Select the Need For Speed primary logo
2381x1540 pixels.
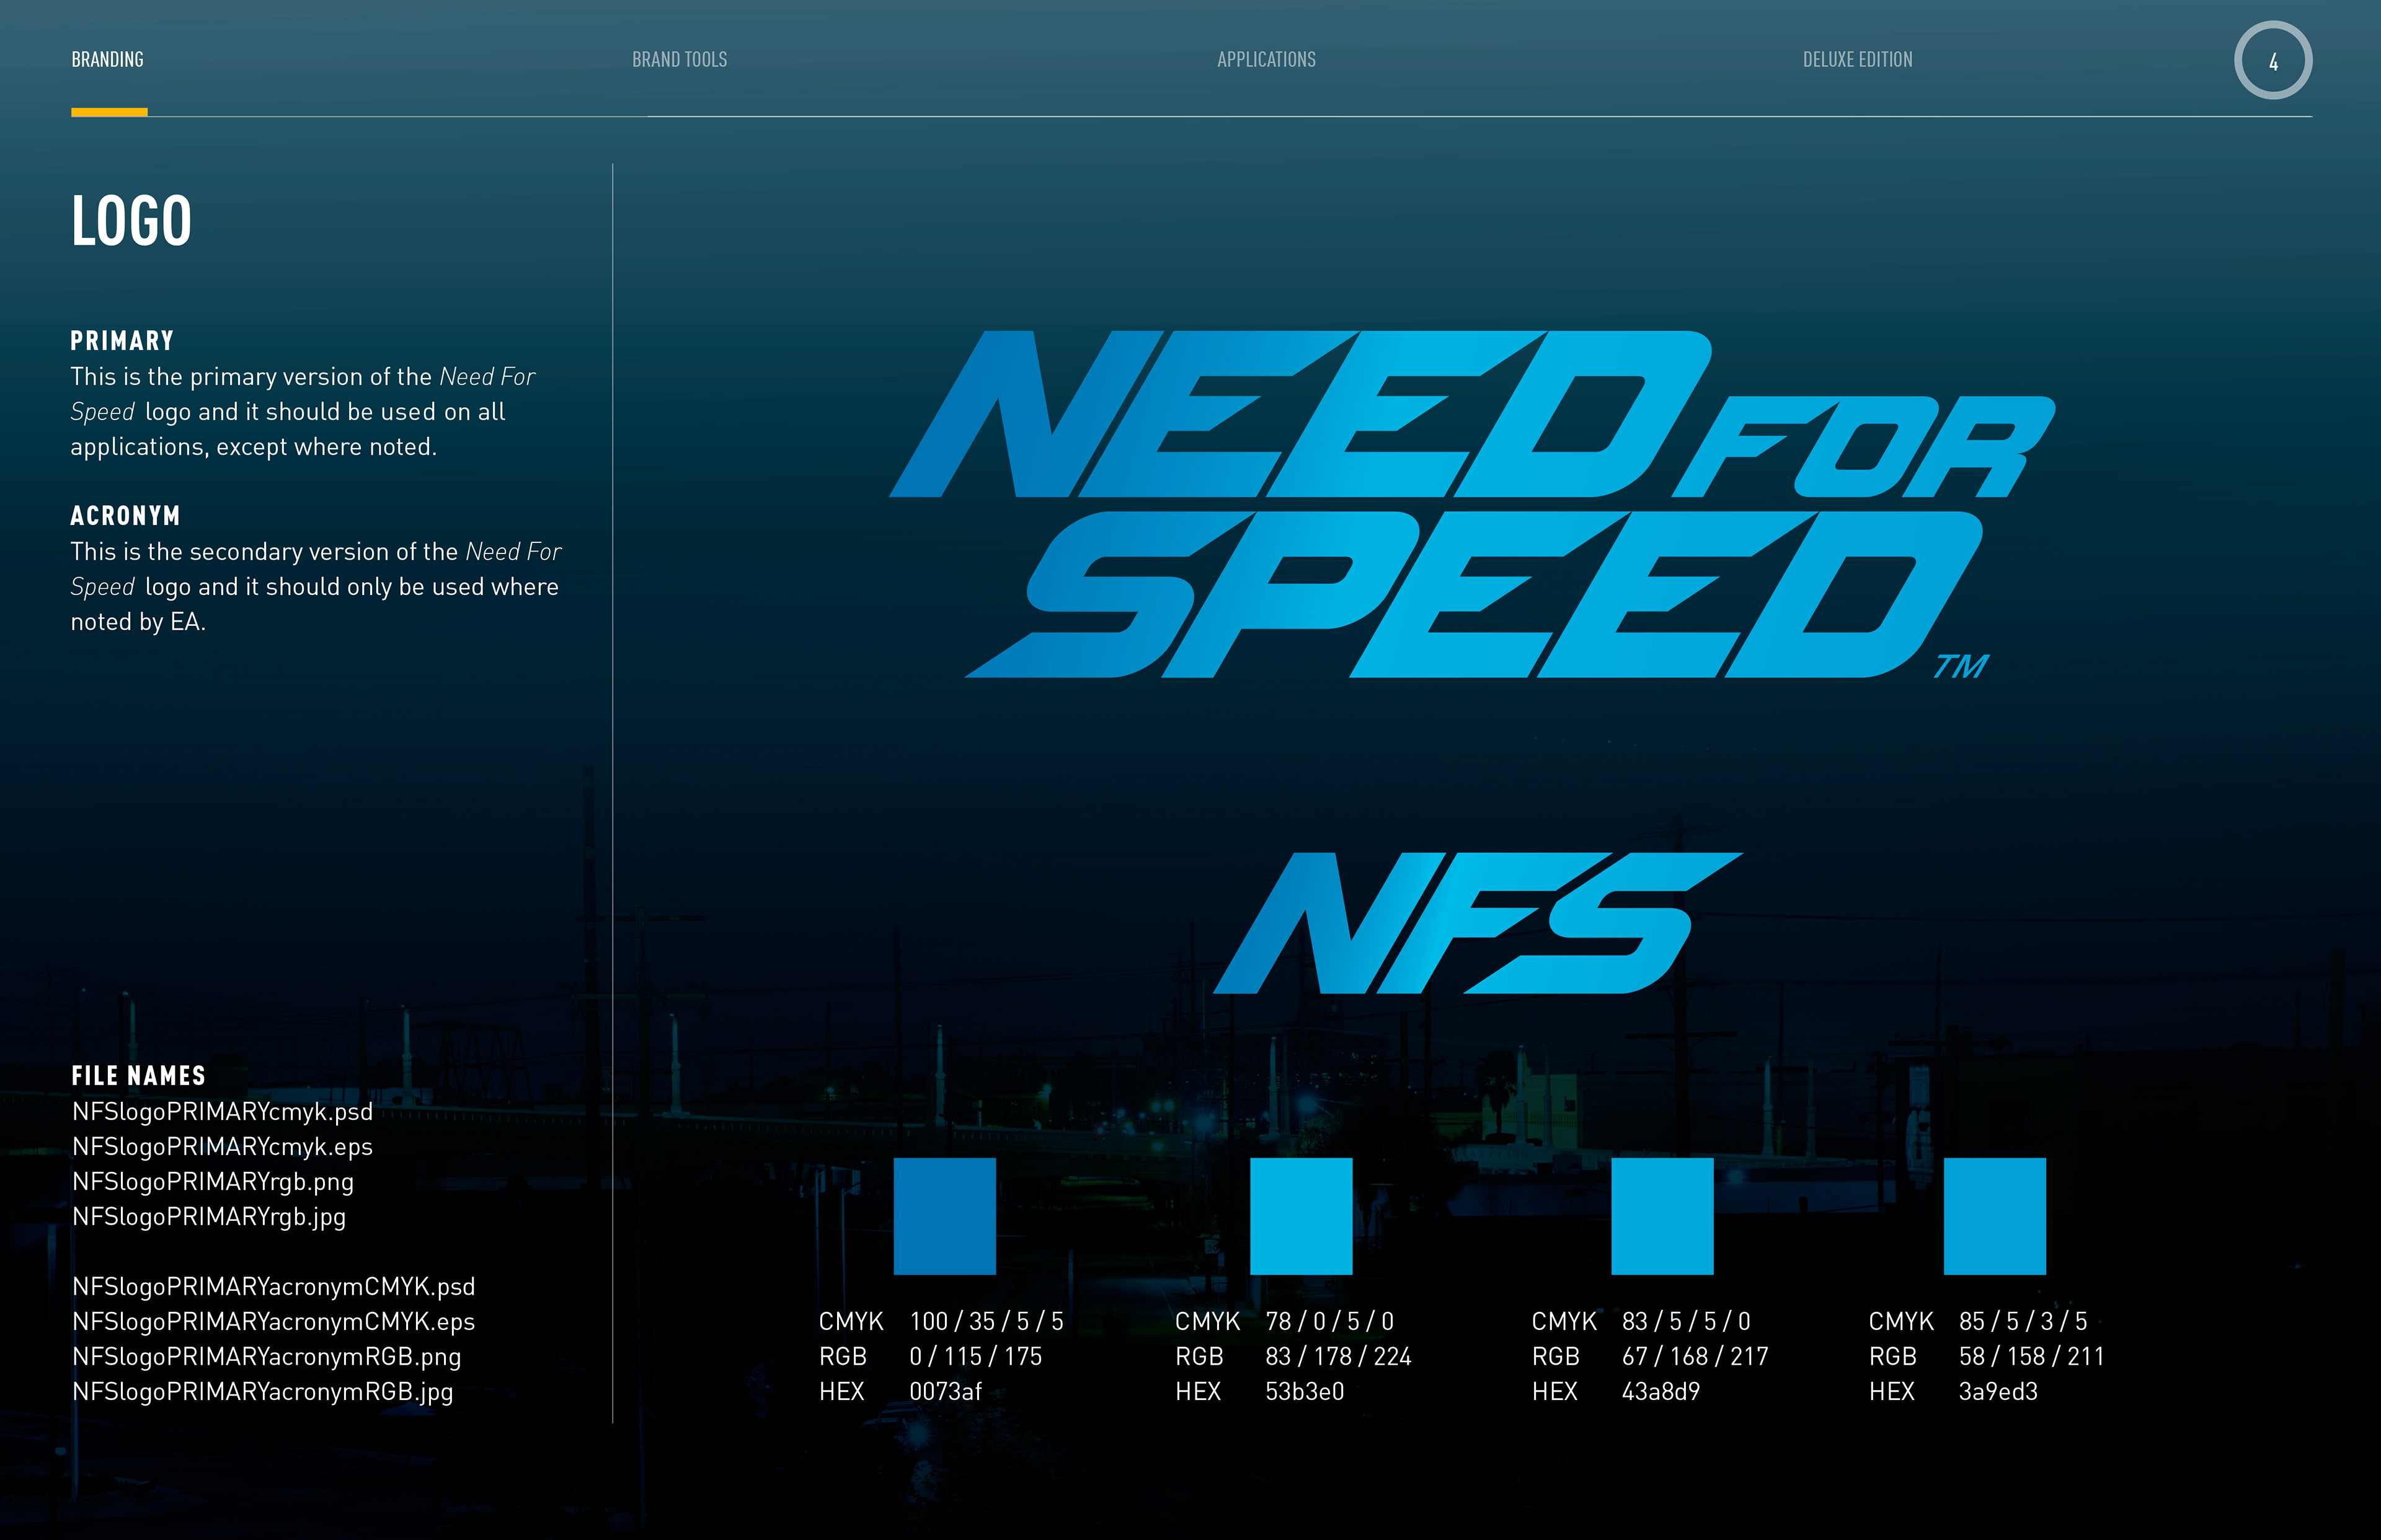1471,504
